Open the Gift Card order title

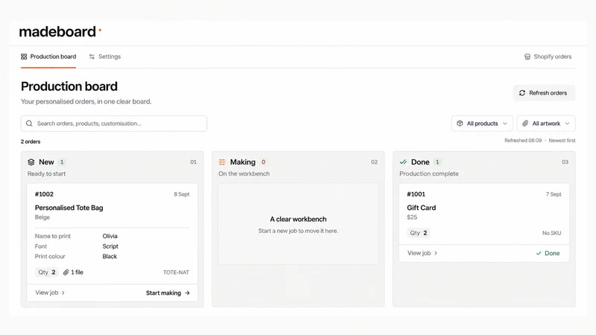click(421, 208)
